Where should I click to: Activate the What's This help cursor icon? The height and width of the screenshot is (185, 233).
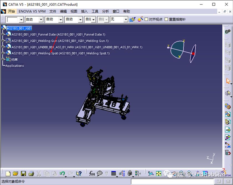[79, 173]
